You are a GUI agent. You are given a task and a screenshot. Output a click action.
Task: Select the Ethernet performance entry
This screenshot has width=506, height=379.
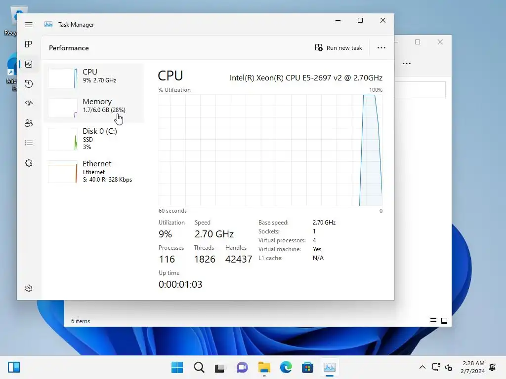[x=94, y=171]
